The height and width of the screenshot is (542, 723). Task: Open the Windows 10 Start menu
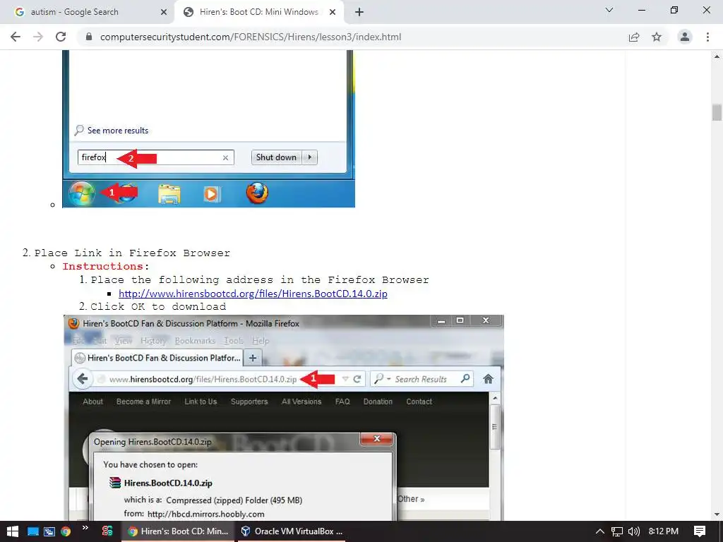[13, 531]
